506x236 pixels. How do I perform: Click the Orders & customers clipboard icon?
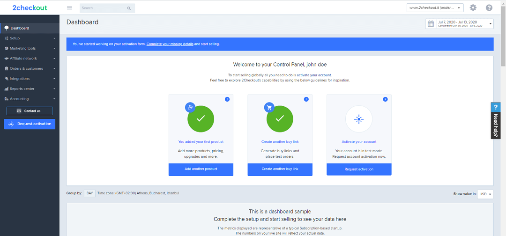[x=7, y=68]
